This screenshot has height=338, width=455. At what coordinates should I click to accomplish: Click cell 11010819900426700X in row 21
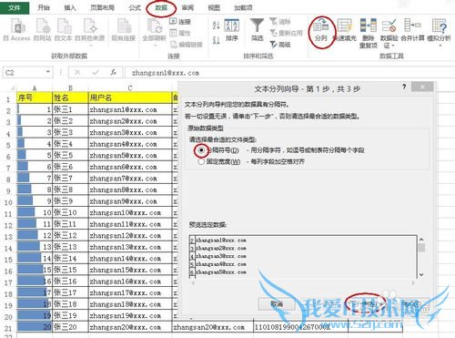[x=300, y=327]
